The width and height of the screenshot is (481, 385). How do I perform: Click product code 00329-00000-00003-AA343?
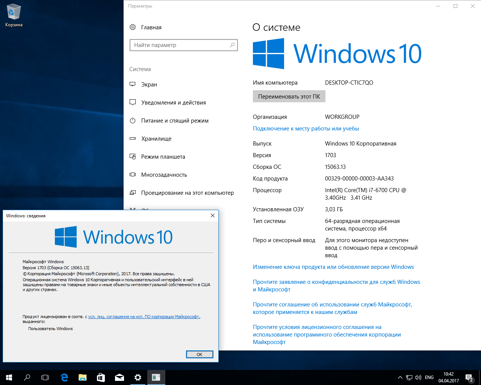[359, 179]
